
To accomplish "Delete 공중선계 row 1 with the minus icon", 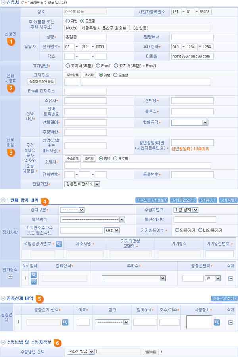I will [x=231, y=322].
